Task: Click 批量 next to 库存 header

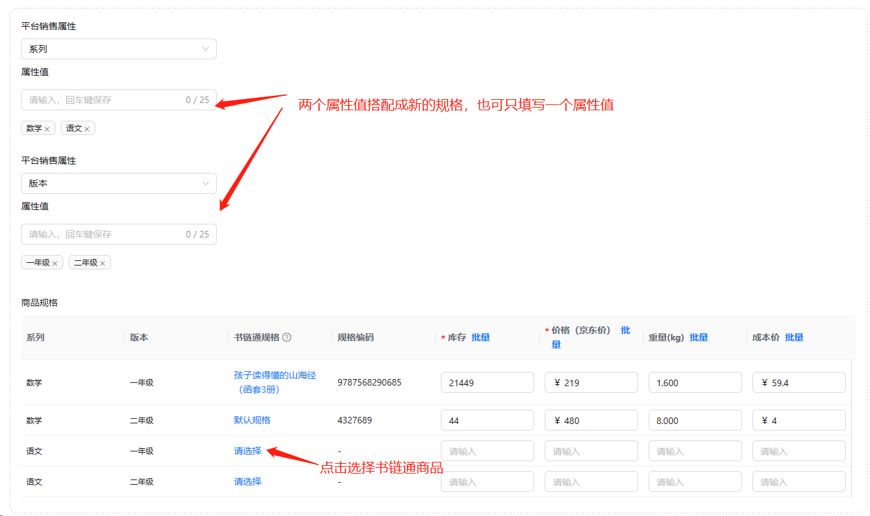Action: (481, 337)
